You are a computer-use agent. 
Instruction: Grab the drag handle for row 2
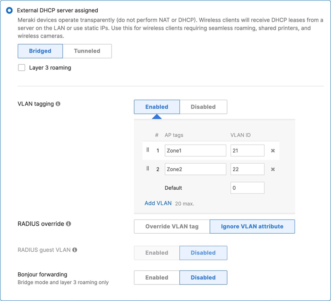point(148,168)
